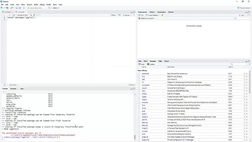Minimize the Environment pane
Viewport: 252px width, 142px height.
click(x=246, y=12)
